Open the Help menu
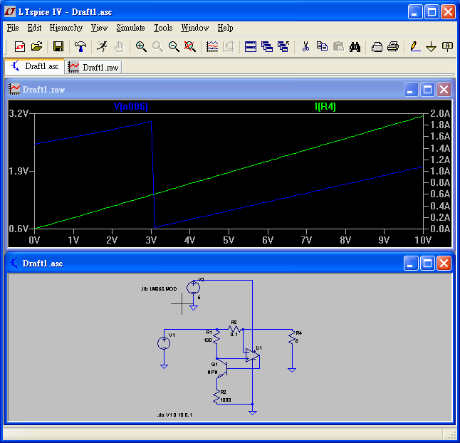Viewport: 460px width, 443px height. coord(225,28)
